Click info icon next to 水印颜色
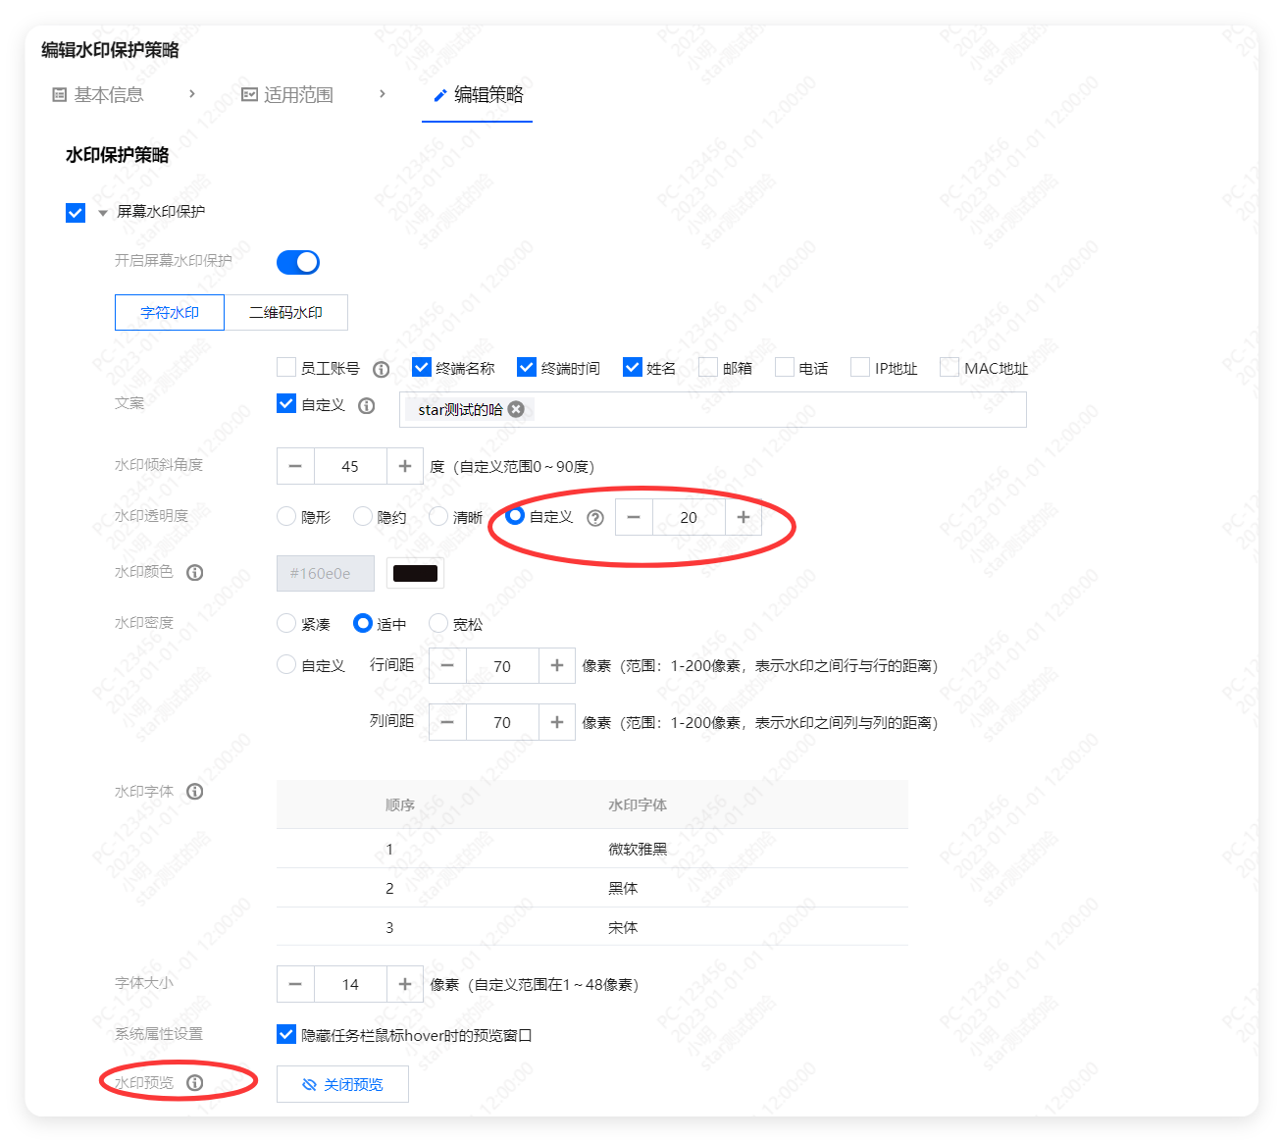 coord(195,572)
